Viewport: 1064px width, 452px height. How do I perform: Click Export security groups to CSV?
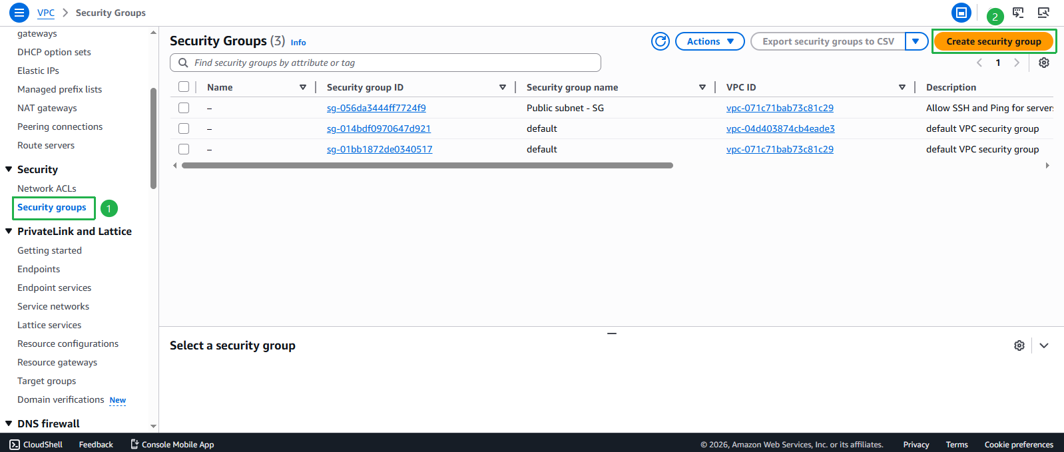click(x=828, y=41)
